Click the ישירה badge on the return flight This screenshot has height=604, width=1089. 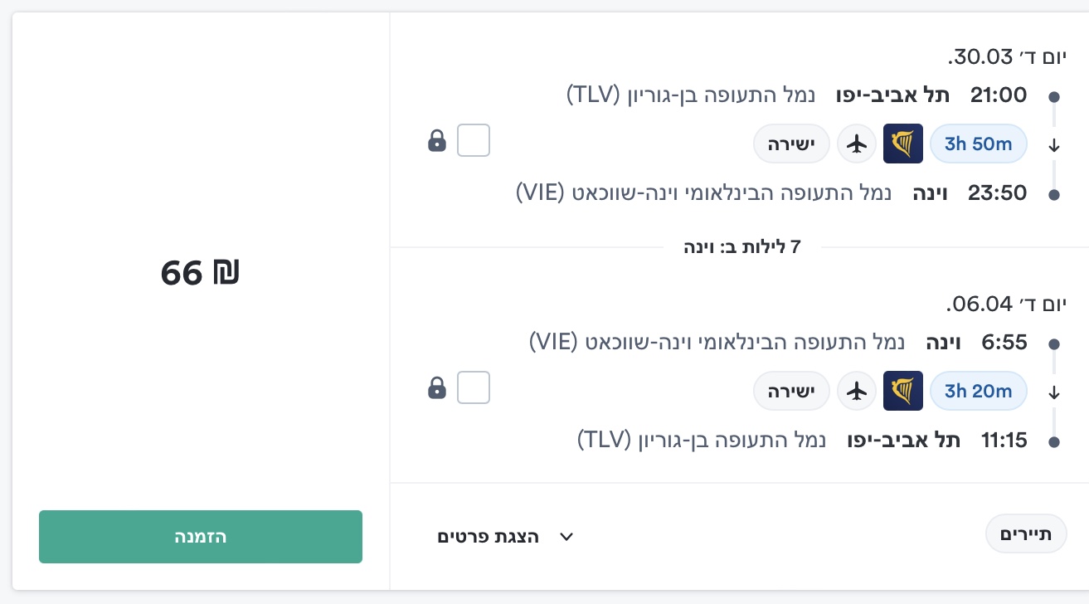pyautogui.click(x=791, y=390)
